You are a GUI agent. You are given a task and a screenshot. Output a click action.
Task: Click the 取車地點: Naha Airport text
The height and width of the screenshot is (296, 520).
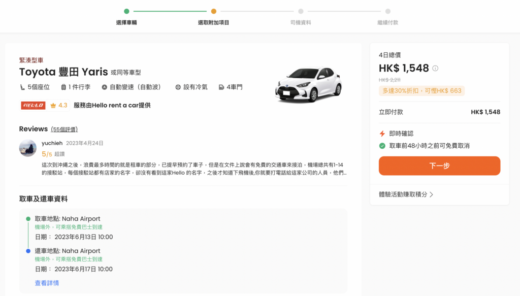coord(68,219)
